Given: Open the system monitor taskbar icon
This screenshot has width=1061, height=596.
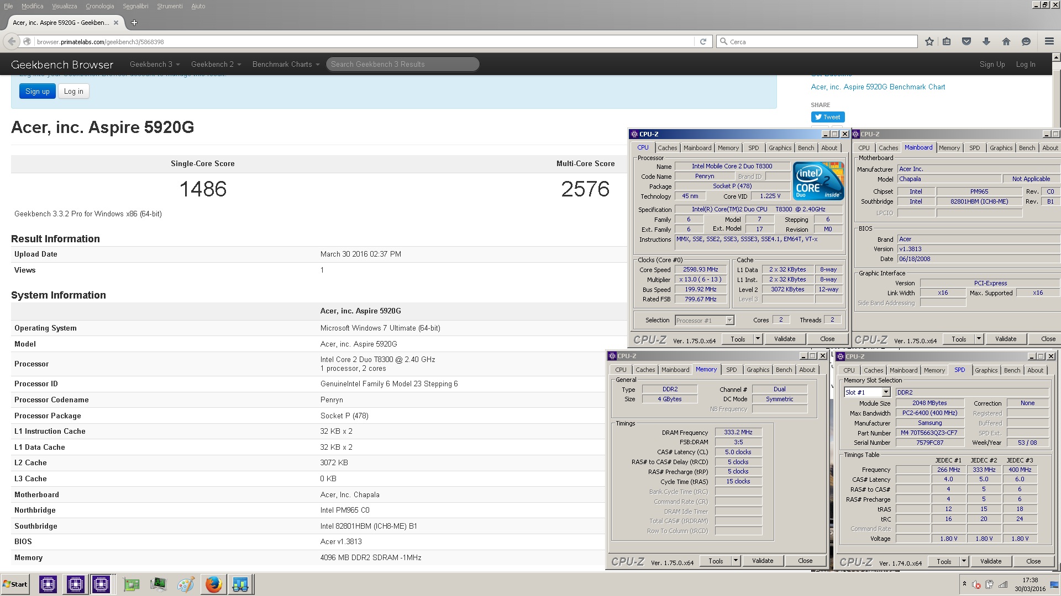Looking at the screenshot, I should tap(158, 584).
